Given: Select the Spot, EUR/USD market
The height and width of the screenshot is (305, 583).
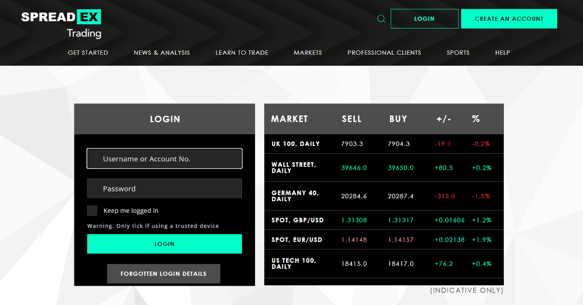Looking at the screenshot, I should pos(384,240).
